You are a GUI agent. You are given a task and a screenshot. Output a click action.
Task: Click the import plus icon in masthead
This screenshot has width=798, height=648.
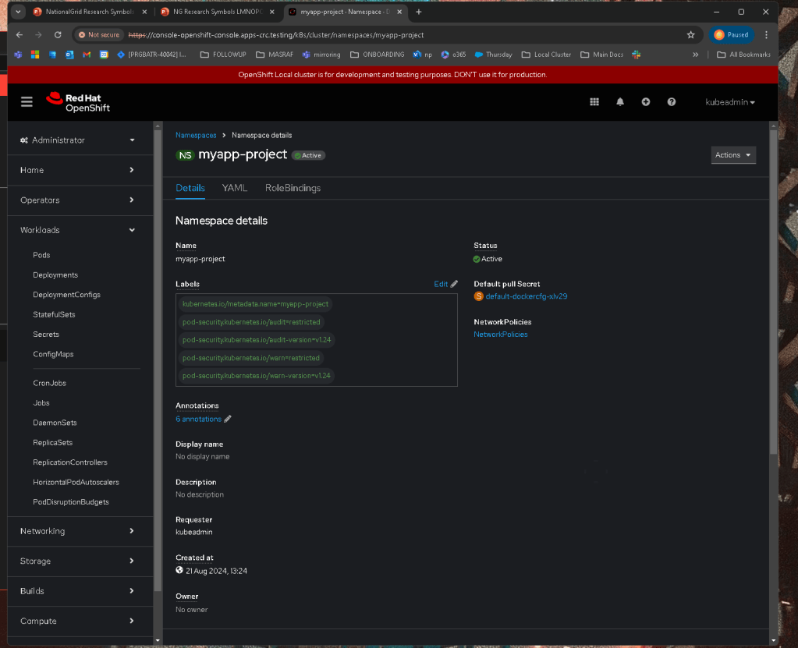click(645, 101)
